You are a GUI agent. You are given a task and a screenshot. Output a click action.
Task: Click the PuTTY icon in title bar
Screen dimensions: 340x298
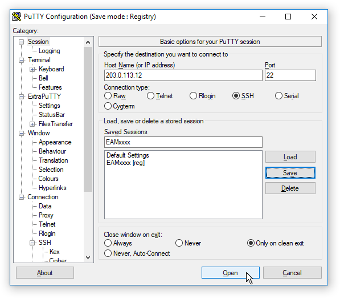(x=17, y=17)
